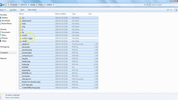Screen dimensions: 178x100
Task: Go to xampp in the address path
Action: pyautogui.click(x=33, y=5)
